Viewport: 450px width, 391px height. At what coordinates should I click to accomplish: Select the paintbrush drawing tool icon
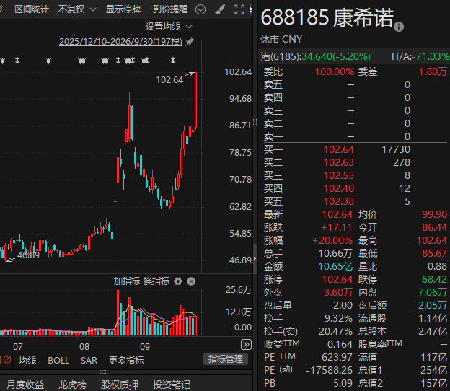coord(220,9)
